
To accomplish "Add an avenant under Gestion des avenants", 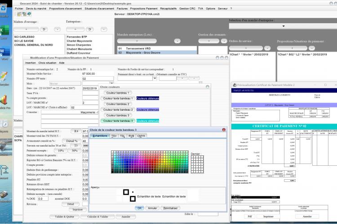I will 208,41.
